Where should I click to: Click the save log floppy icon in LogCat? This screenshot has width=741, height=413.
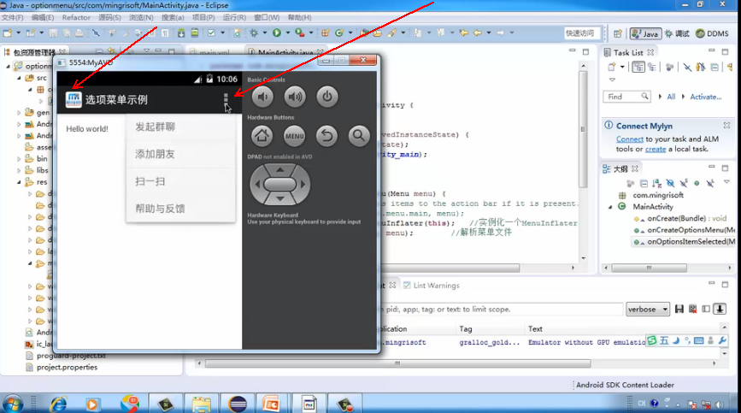pos(679,309)
